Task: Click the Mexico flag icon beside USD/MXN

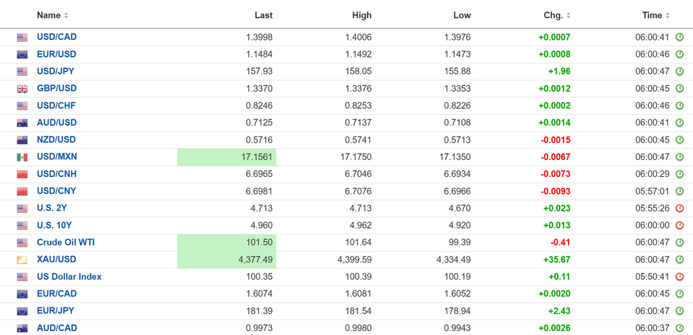Action: click(x=22, y=157)
